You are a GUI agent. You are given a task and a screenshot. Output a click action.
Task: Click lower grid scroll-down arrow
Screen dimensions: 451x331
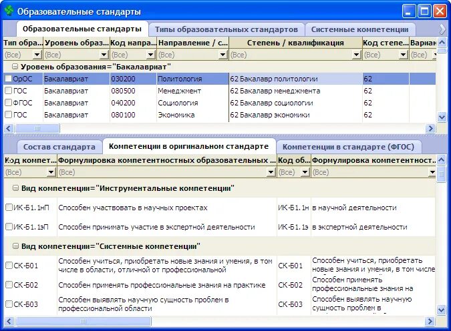coord(442,310)
